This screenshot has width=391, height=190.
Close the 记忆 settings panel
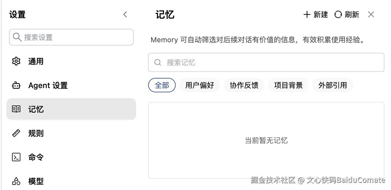coord(371,14)
